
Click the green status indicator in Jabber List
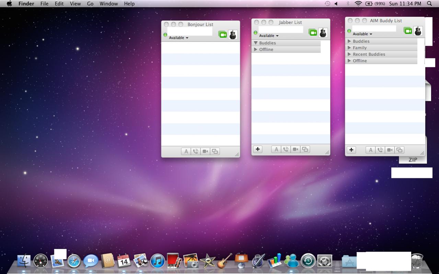[x=255, y=33]
